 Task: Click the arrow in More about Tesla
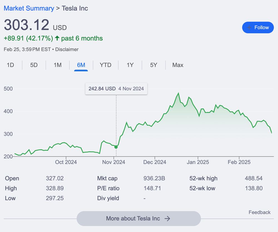click(x=167, y=219)
